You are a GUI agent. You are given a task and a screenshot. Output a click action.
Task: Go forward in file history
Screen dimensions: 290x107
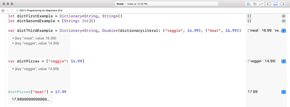point(12,10)
